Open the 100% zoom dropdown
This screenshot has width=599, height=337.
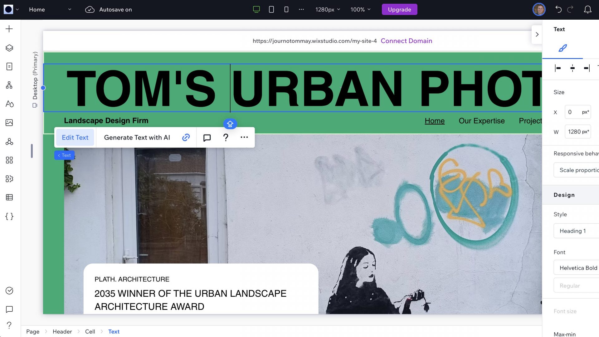coord(360,10)
